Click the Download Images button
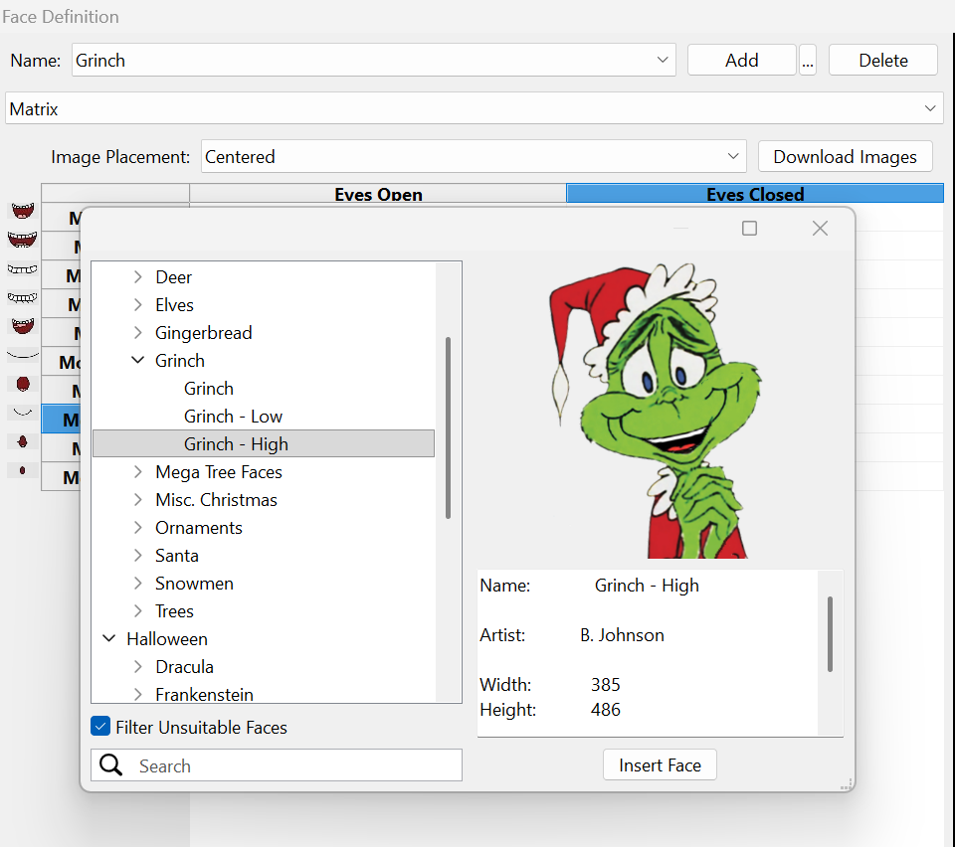 pyautogui.click(x=845, y=157)
